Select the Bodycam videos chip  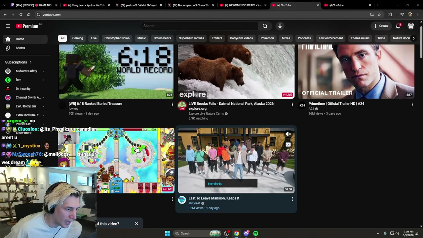241,38
